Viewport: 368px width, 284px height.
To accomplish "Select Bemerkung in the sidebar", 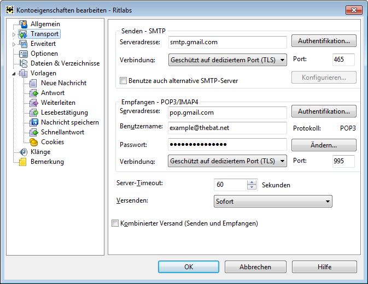I will point(47,162).
